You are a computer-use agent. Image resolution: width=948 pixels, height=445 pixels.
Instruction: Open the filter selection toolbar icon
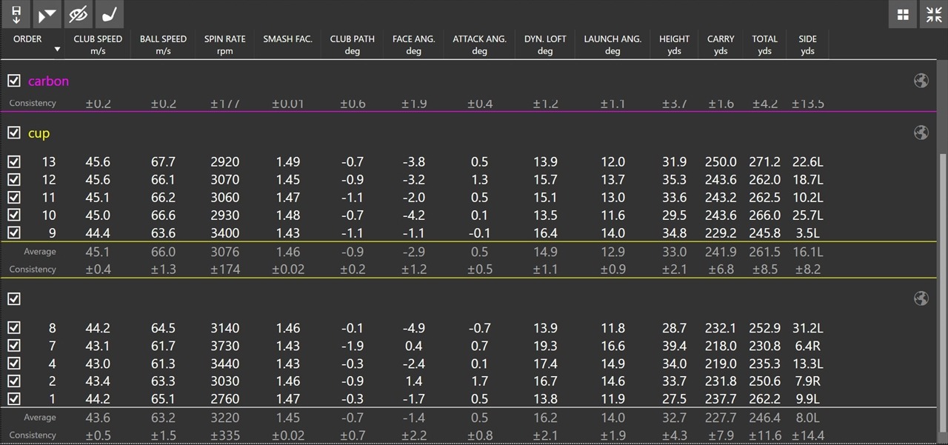tap(47, 14)
